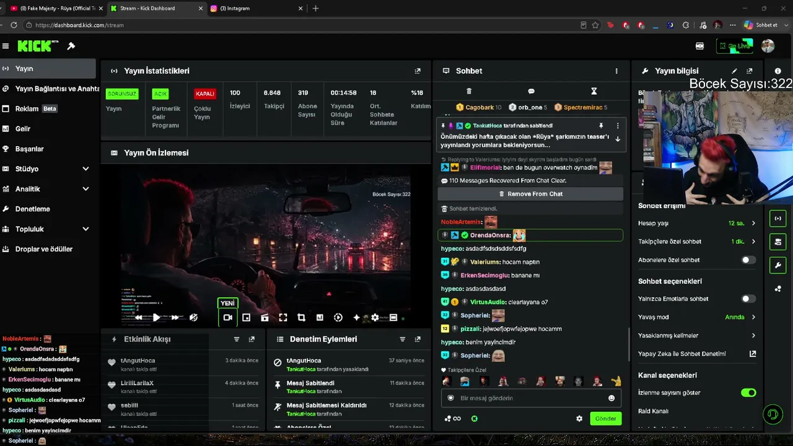
Task: Rewind the stream preview
Action: (139, 317)
